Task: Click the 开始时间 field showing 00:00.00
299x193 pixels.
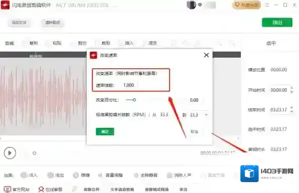Action: point(279,90)
